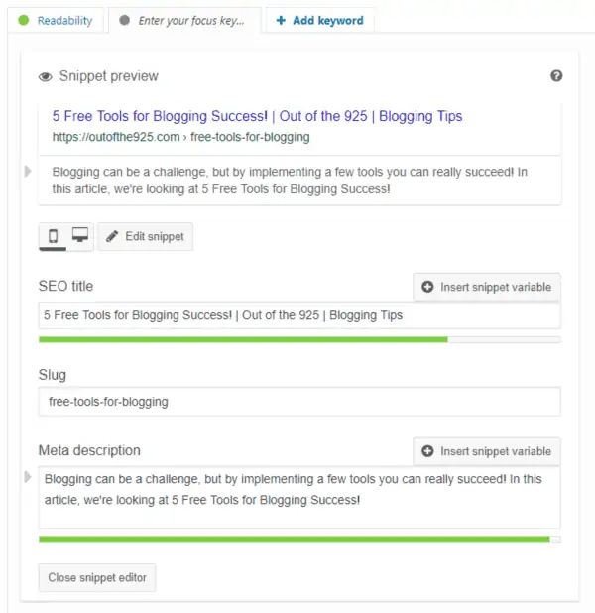Viewport: 595px width, 613px height.
Task: Click arrow beside the Meta description field
Action: [x=28, y=478]
